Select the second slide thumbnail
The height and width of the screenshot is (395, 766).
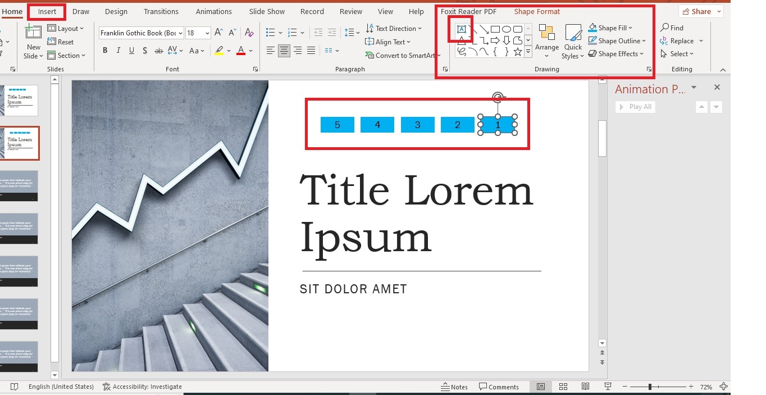tap(20, 142)
